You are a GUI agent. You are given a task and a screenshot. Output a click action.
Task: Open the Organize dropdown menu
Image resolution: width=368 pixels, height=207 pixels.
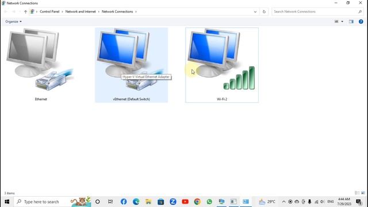coord(13,21)
